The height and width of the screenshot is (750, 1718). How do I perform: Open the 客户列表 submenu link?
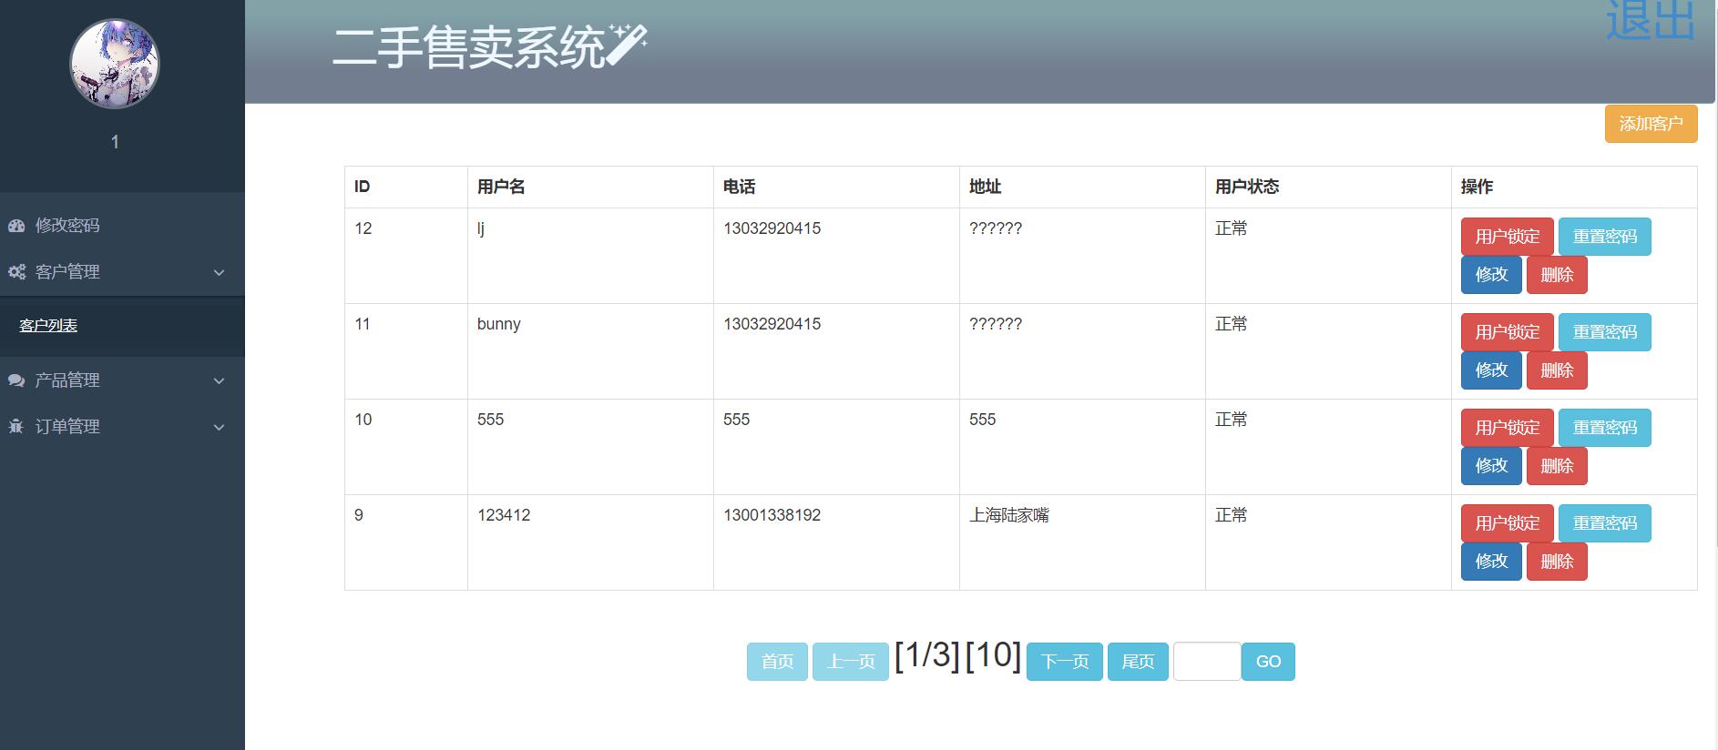pyautogui.click(x=48, y=326)
